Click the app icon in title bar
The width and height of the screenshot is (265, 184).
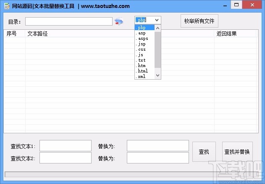point(7,6)
